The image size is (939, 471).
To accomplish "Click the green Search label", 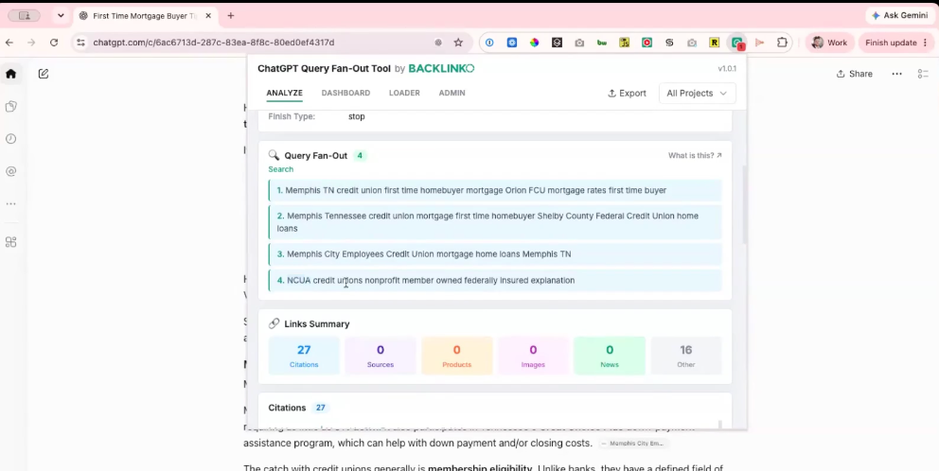I will tap(281, 169).
